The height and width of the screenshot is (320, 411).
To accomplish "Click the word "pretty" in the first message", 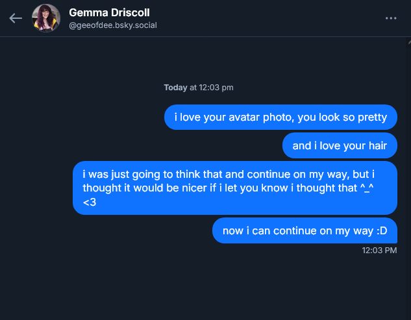I will click(371, 117).
